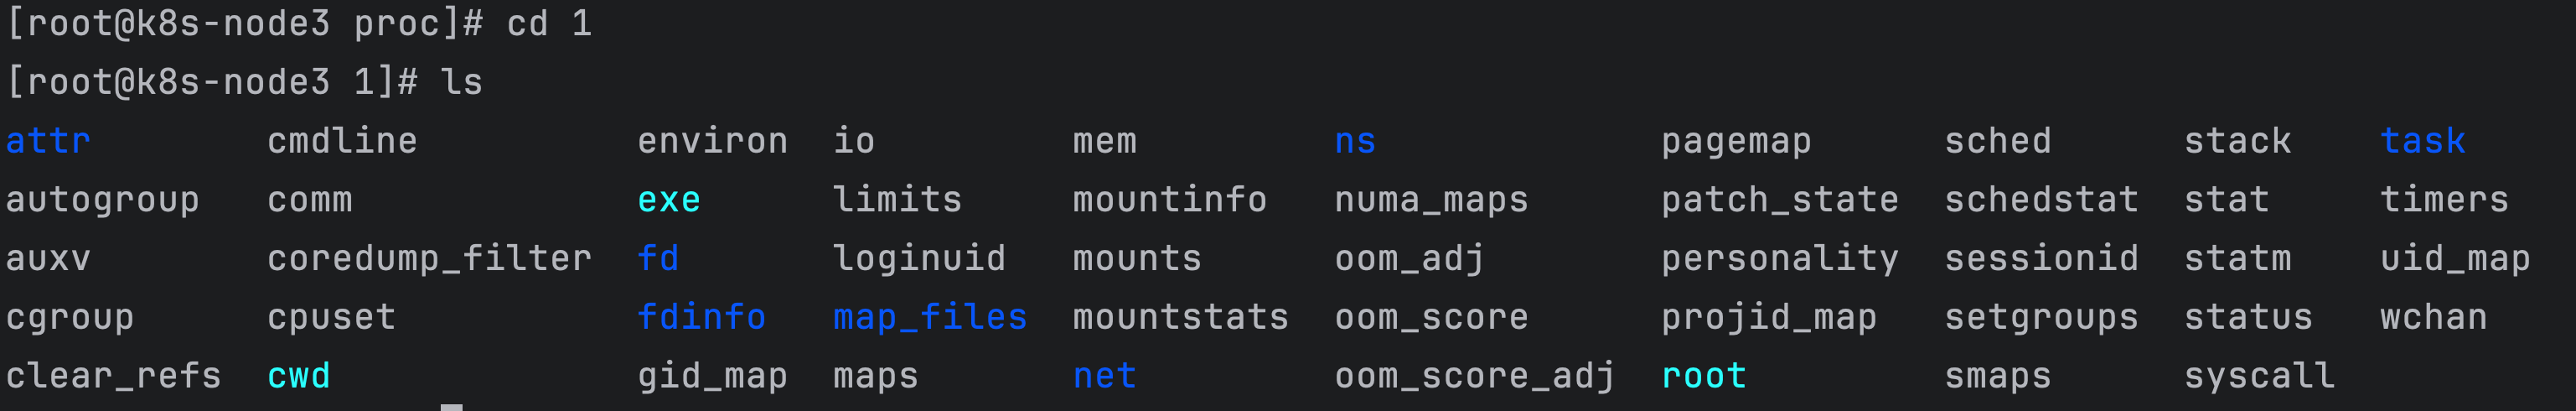Click the uid_map file entry

click(x=2454, y=259)
